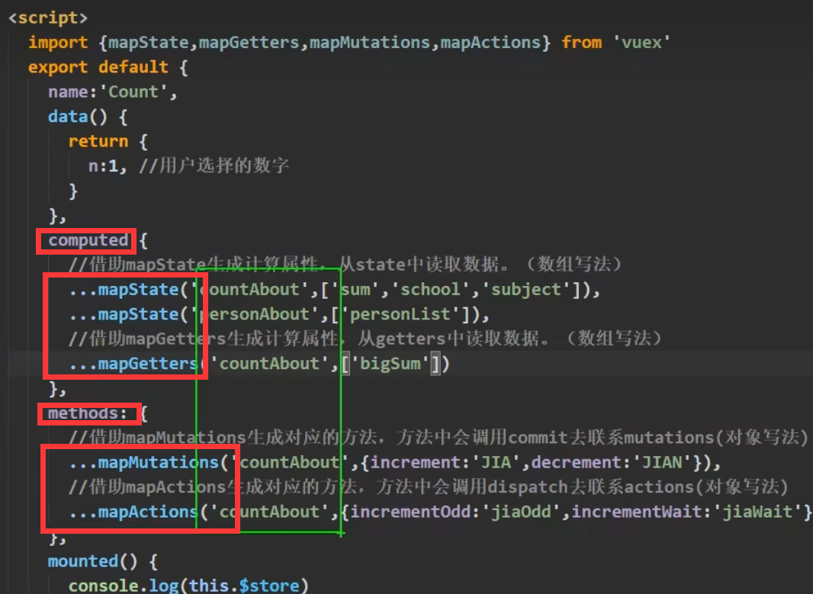This screenshot has height=594, width=813.
Task: Click the ...mapActions call
Action: tap(440, 512)
